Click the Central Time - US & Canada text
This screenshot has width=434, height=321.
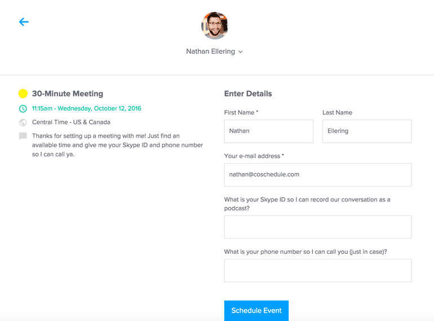click(71, 122)
